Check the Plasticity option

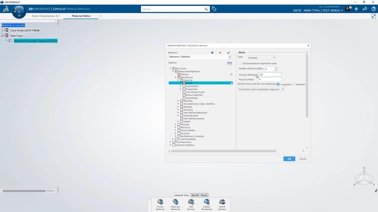click(182, 101)
